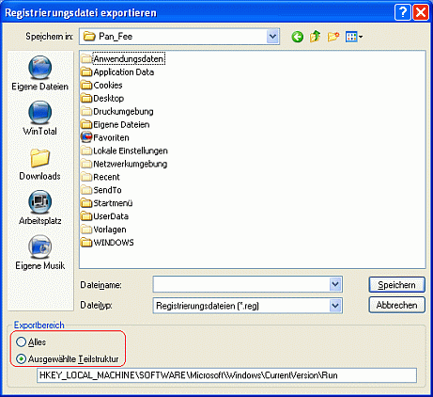Open the Eigene Musik shortcut

point(39,252)
